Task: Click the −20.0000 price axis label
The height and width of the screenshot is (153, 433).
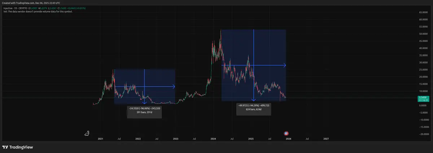Action: [x=423, y=134]
